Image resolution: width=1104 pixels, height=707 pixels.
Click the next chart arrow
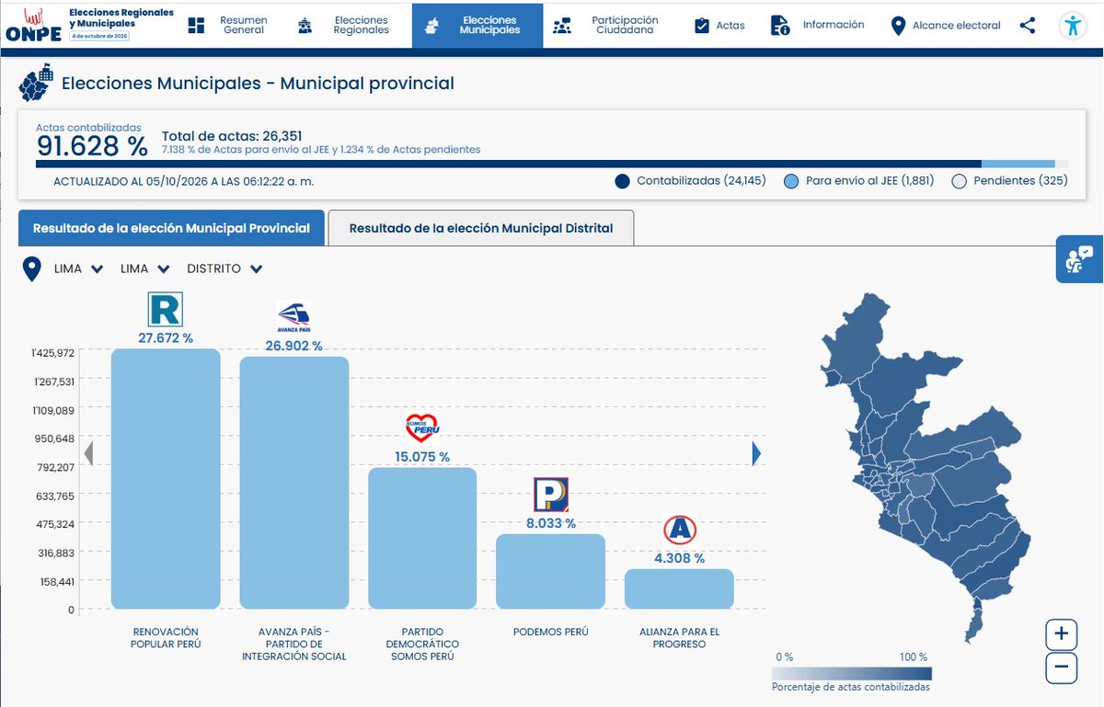pyautogui.click(x=756, y=453)
